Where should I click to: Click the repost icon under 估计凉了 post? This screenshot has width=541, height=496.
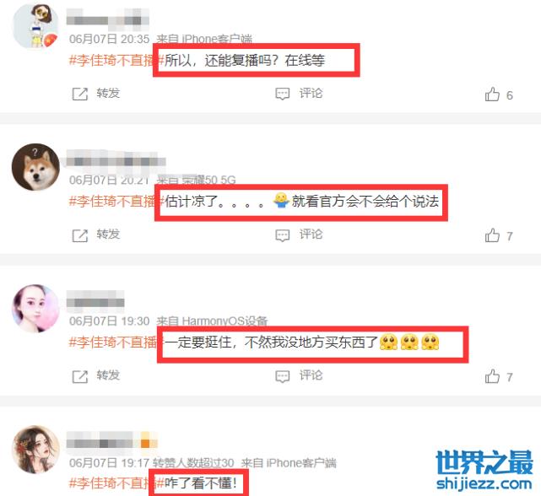79,235
